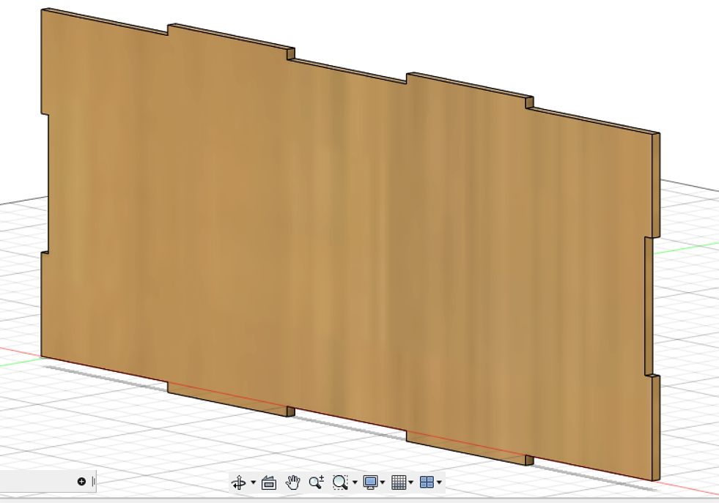Open the Grid and Snaps dropdown arrow
The width and height of the screenshot is (719, 503).
(x=411, y=482)
